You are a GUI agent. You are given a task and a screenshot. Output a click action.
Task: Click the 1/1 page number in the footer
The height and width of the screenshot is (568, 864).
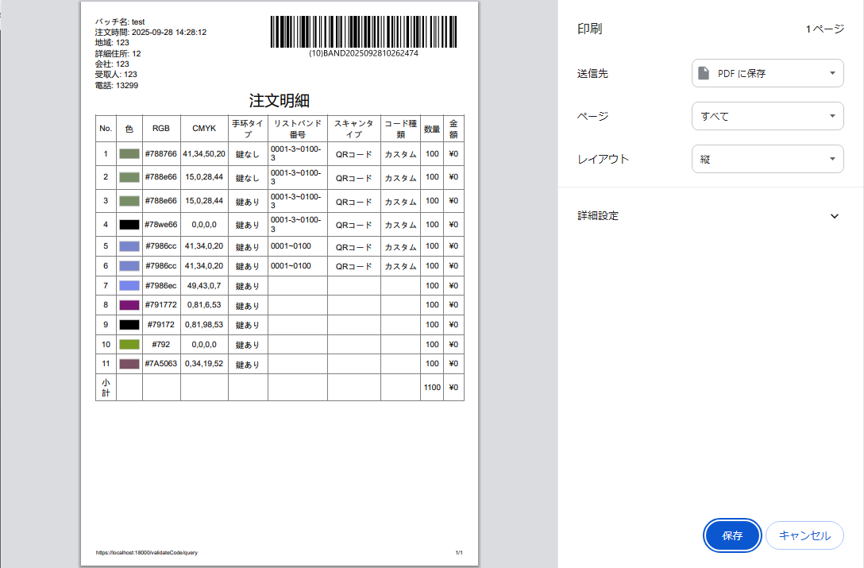459,552
